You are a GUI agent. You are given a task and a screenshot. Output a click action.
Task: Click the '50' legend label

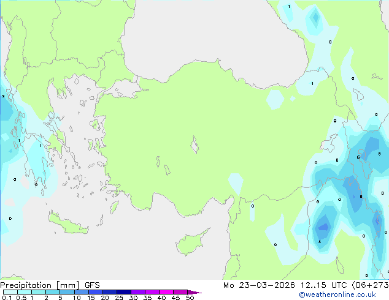click(x=190, y=298)
